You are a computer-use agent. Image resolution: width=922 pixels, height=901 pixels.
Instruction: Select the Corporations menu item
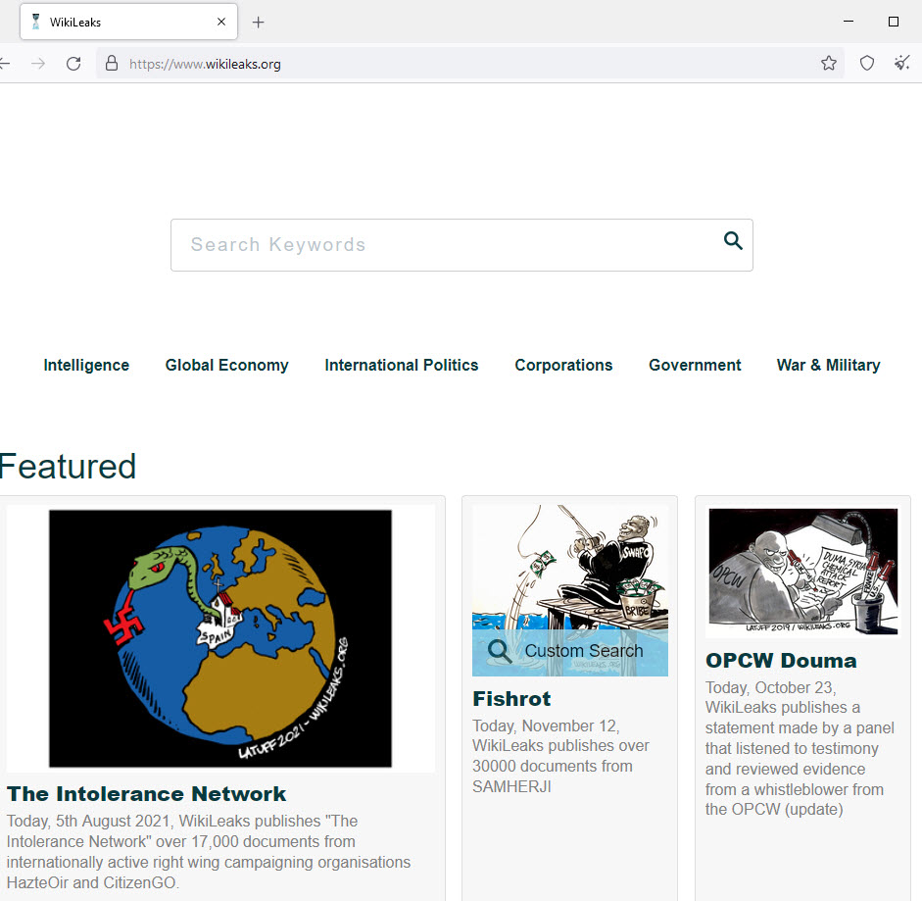point(564,365)
